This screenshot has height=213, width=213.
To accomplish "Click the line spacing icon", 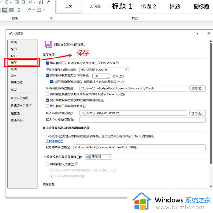I will [18, 10].
